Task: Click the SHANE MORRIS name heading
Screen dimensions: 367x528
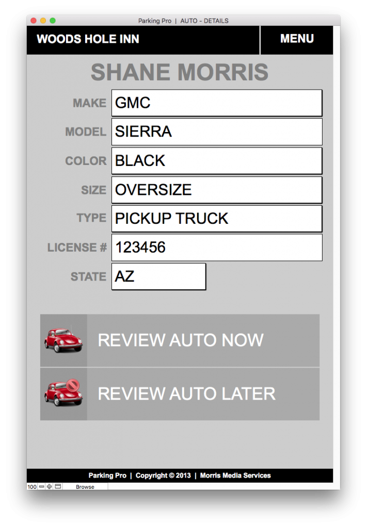Action: coord(180,72)
